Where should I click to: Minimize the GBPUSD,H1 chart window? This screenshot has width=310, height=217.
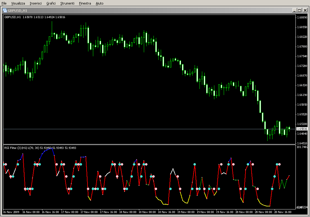295,10
